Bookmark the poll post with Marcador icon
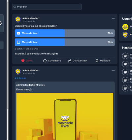Image resolution: width=132 pixels, height=140 pixels. click(x=97, y=61)
